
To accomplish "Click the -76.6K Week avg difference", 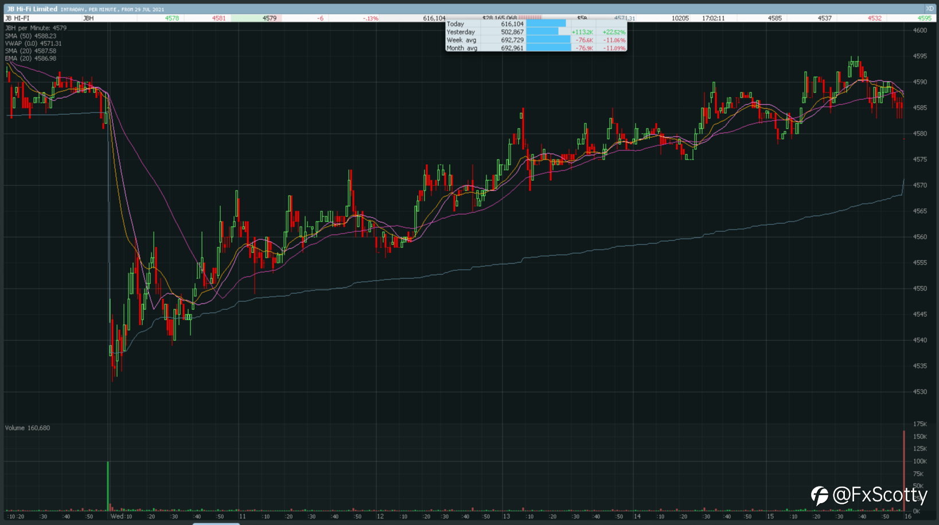I will [x=585, y=40].
